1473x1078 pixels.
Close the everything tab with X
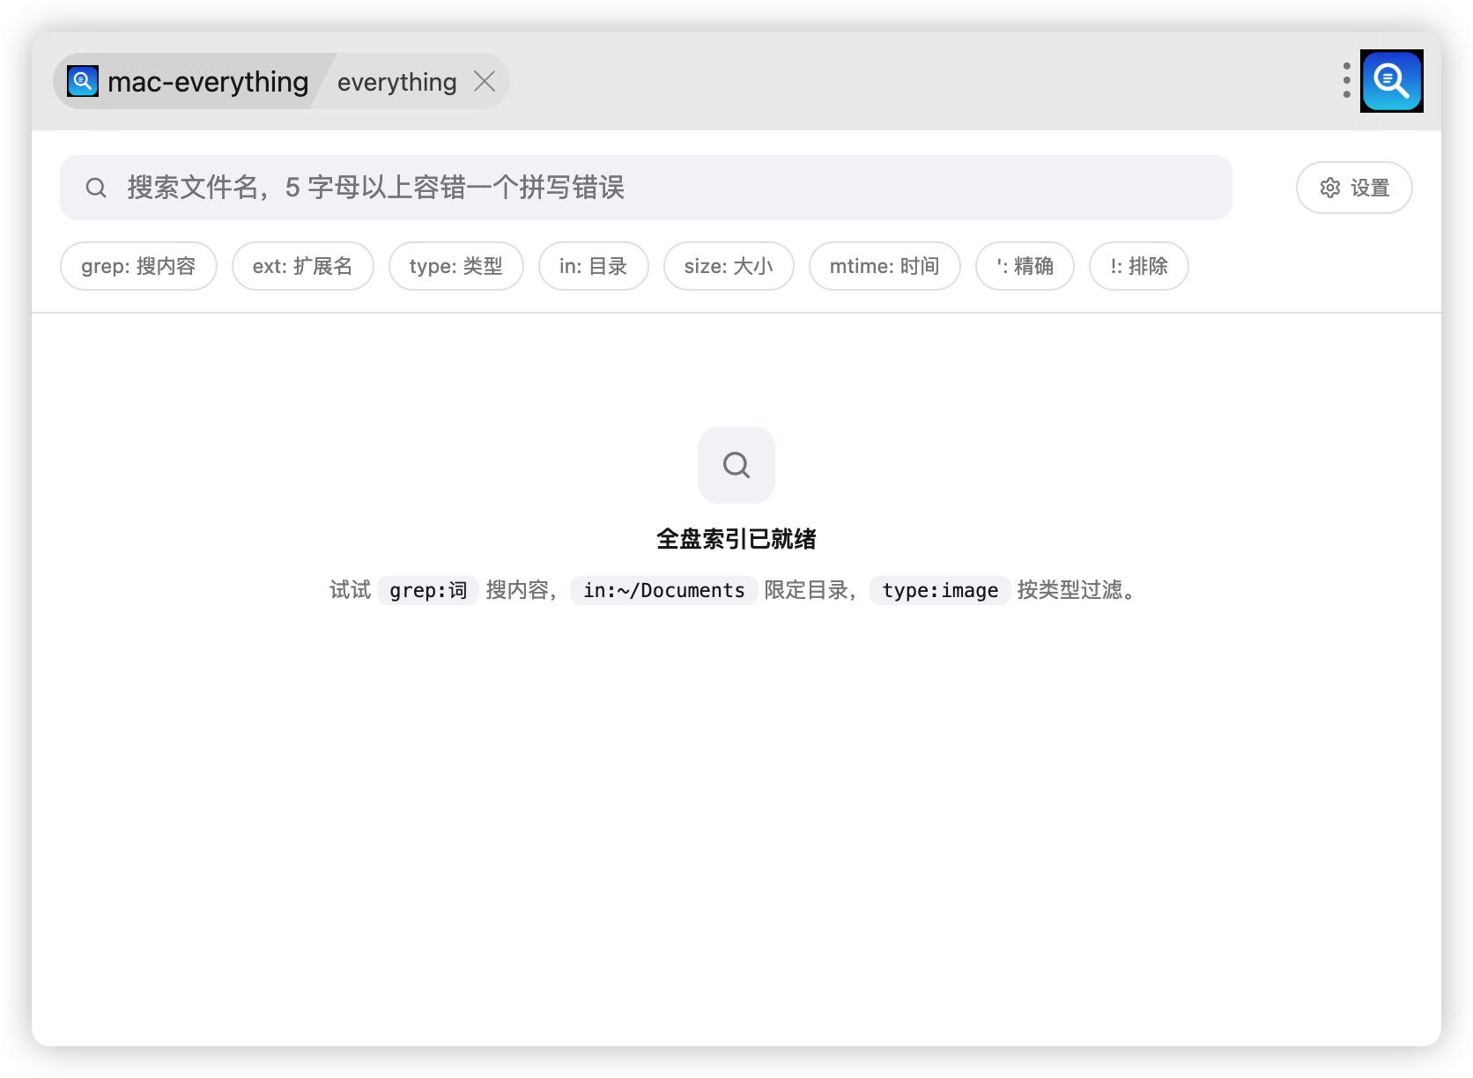tap(485, 81)
